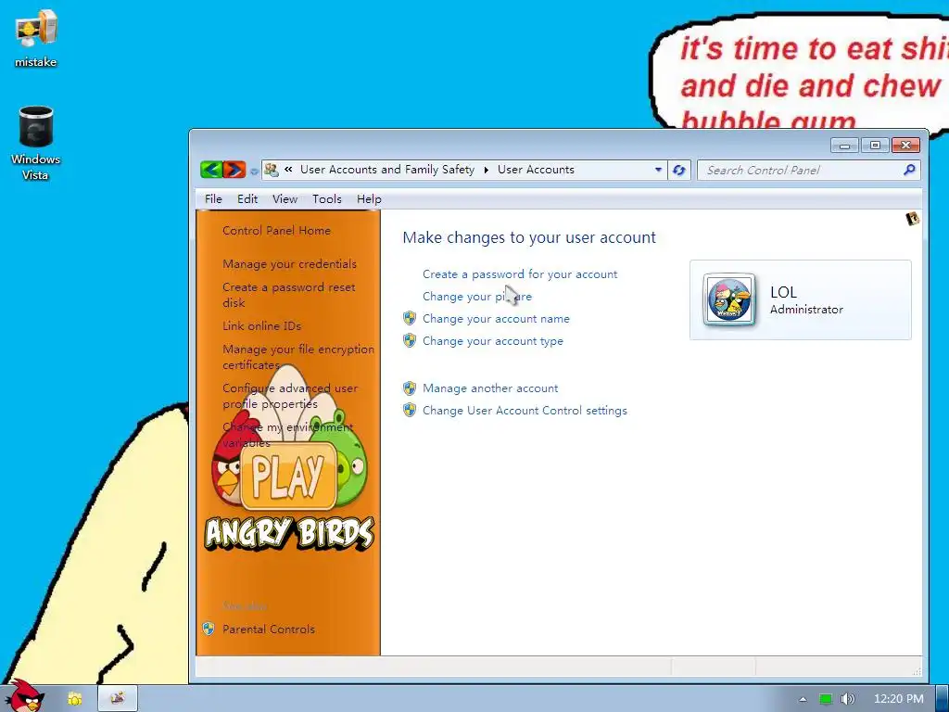The width and height of the screenshot is (949, 712).
Task: Show hidden system tray icons
Action: tap(803, 699)
